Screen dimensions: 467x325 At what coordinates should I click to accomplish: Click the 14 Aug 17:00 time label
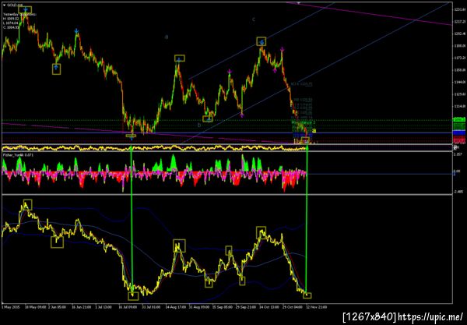pos(175,307)
